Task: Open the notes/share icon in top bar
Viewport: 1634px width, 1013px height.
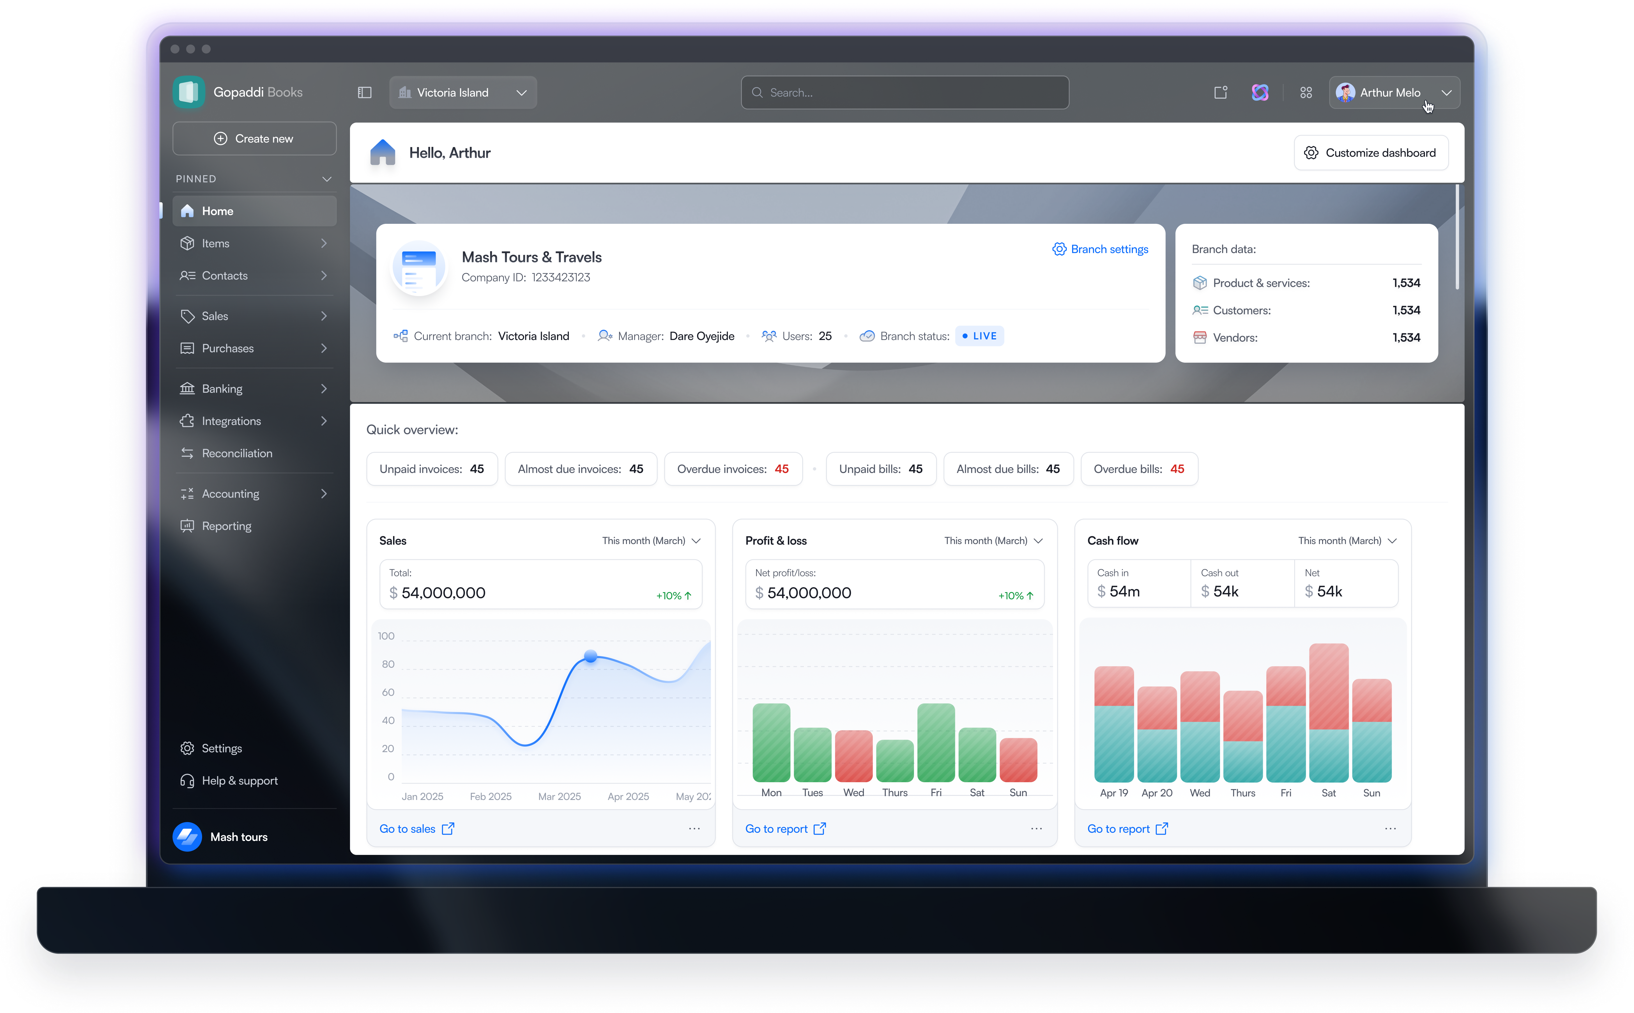Action: (1220, 93)
